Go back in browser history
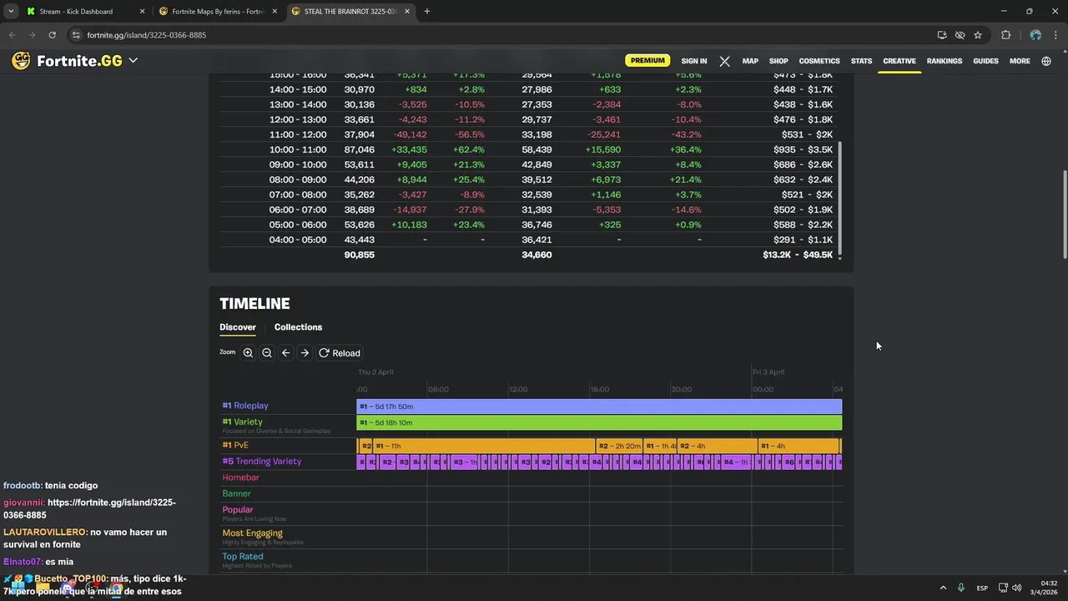The width and height of the screenshot is (1068, 601). (12, 35)
